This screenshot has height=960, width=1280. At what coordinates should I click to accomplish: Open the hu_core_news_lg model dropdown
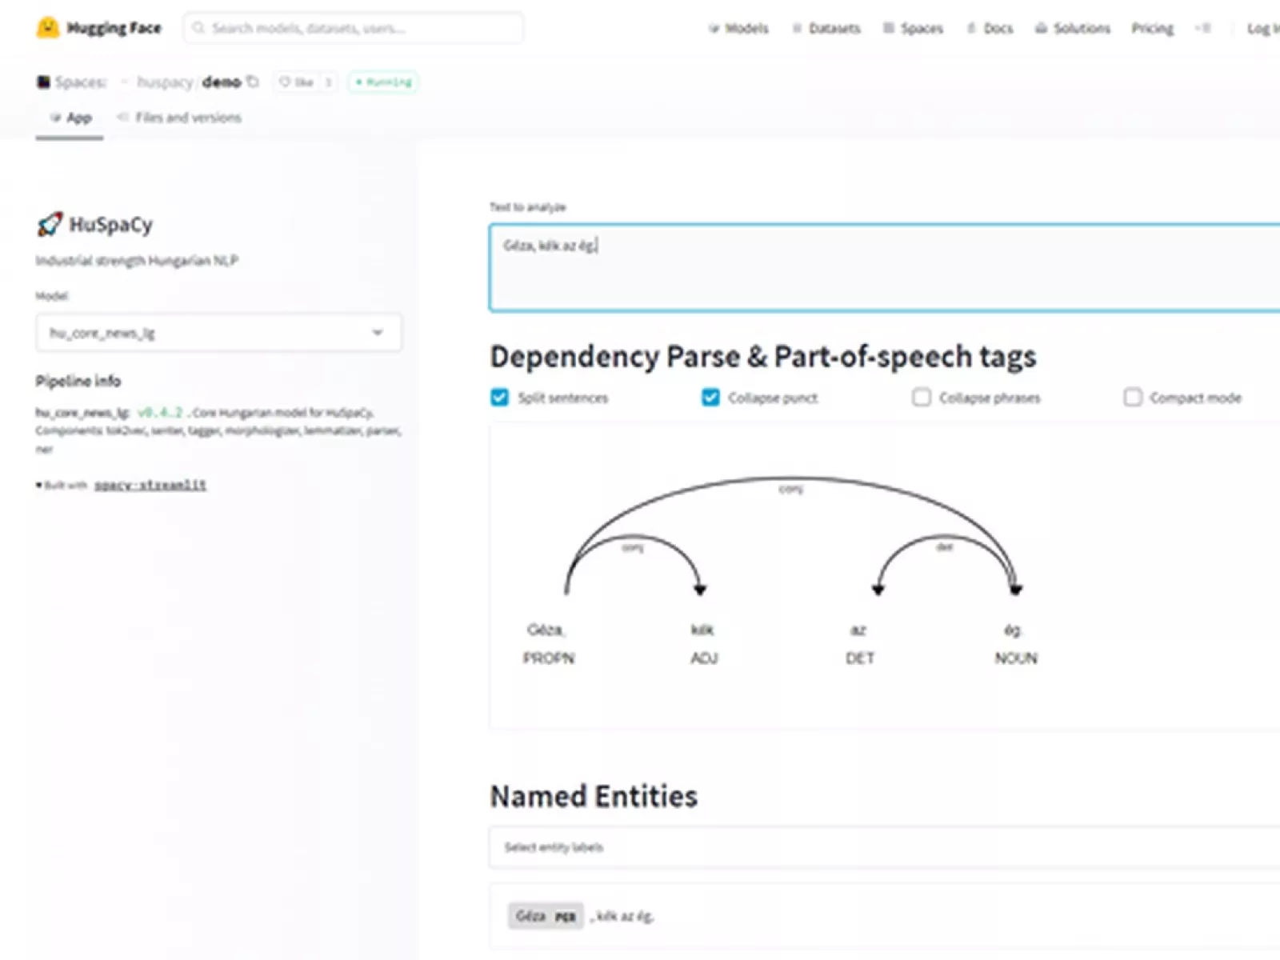(218, 333)
